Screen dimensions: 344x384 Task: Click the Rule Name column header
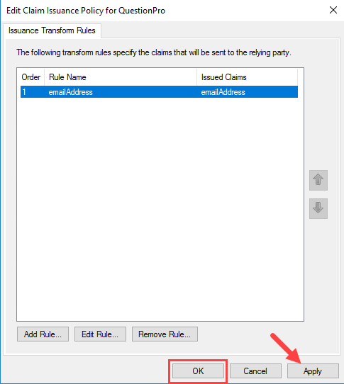[121, 77]
